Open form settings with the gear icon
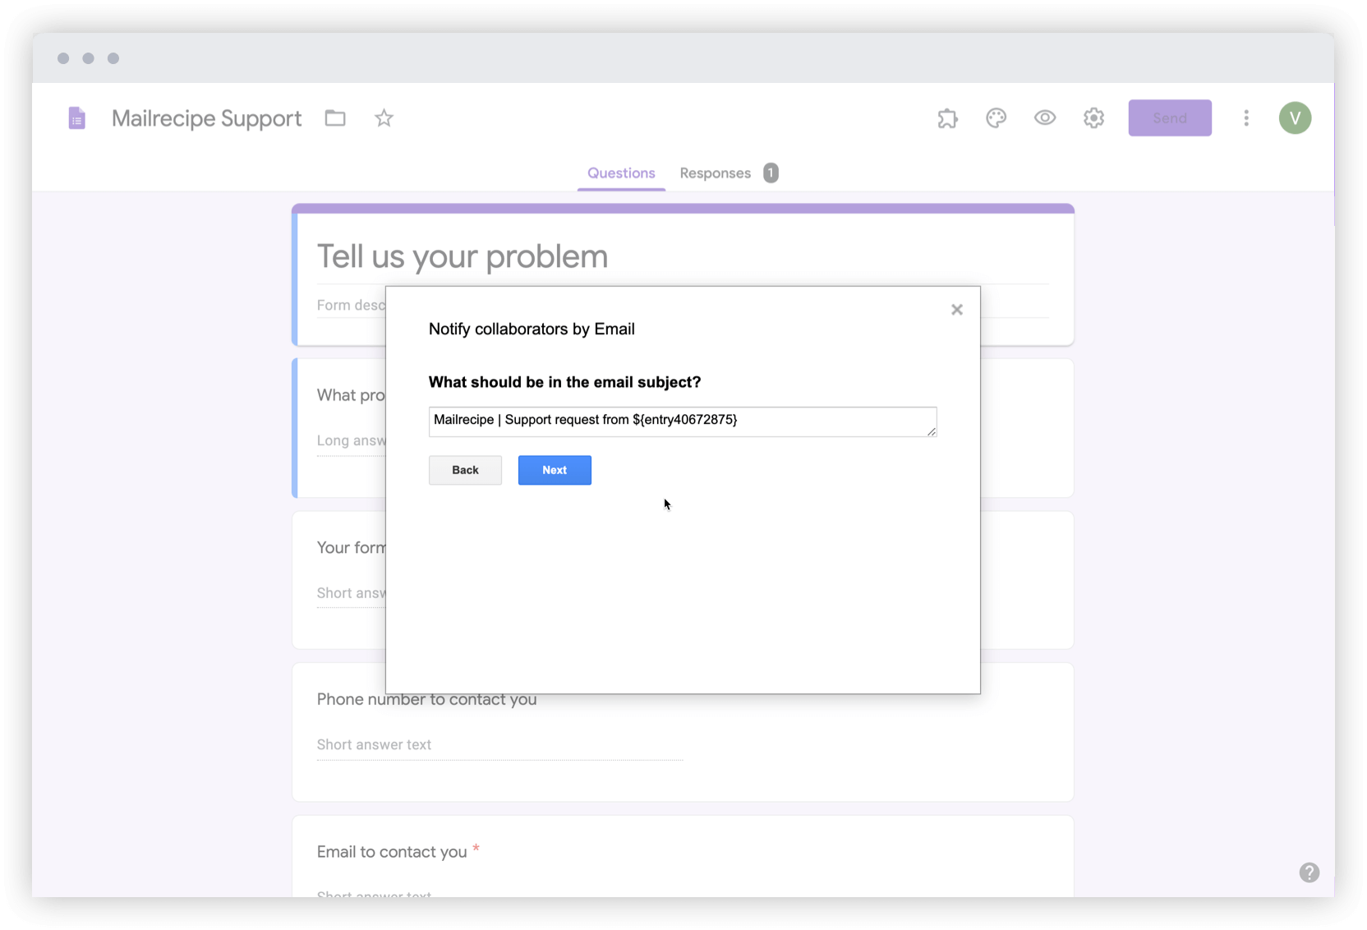This screenshot has width=1367, height=930. (1093, 117)
